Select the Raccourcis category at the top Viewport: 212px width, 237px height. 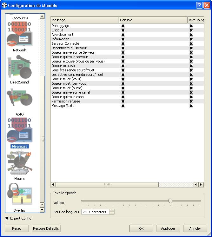(x=19, y=18)
